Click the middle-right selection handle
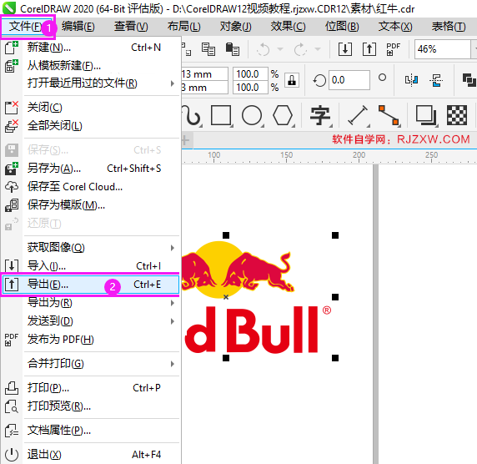This screenshot has height=464, width=477. [335, 297]
